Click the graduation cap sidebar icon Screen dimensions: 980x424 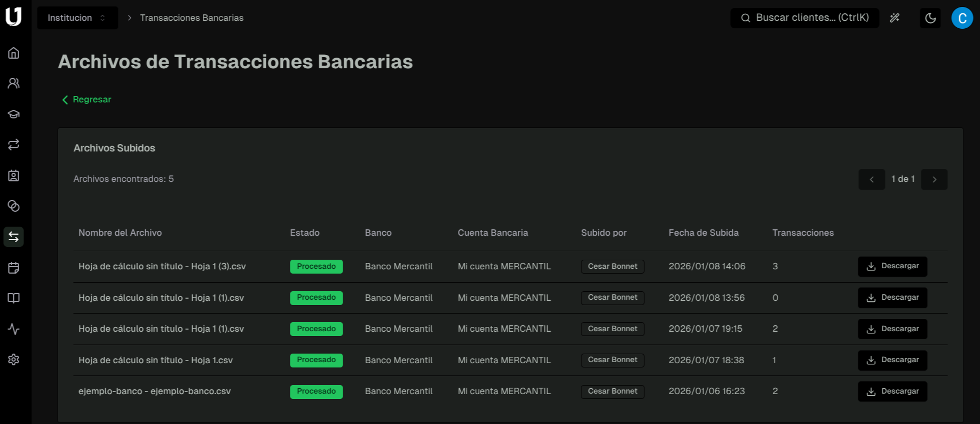tap(14, 114)
